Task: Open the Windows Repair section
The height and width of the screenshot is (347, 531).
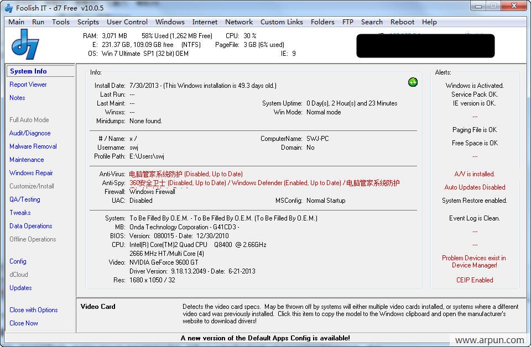Action: pos(31,173)
